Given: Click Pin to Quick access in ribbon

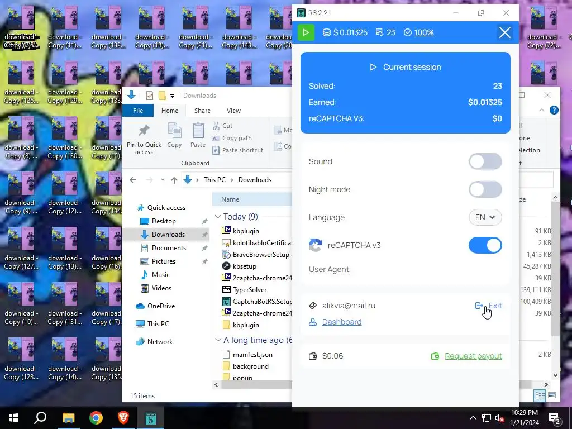Looking at the screenshot, I should [144, 140].
